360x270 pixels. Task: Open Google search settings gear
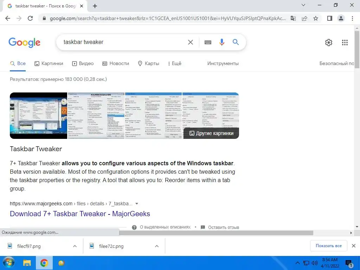tap(329, 43)
